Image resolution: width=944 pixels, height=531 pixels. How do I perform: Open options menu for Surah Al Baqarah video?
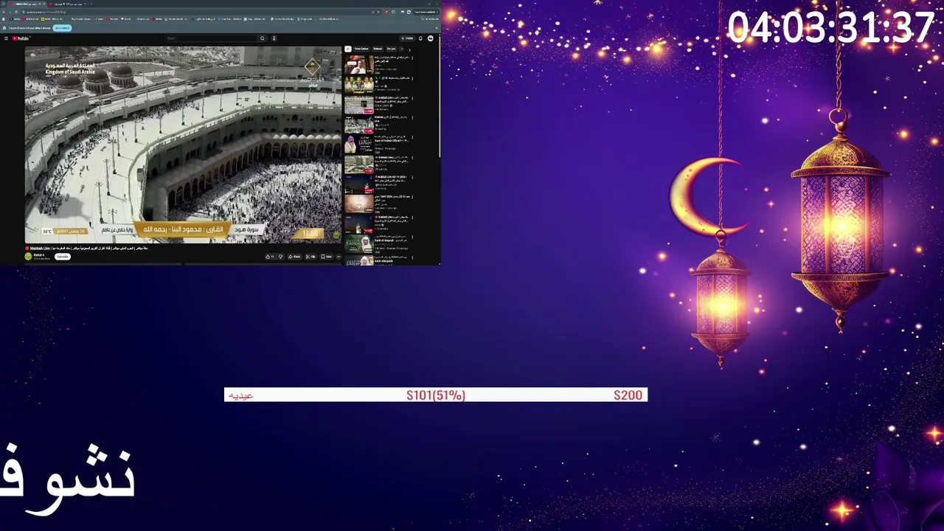tap(412, 237)
